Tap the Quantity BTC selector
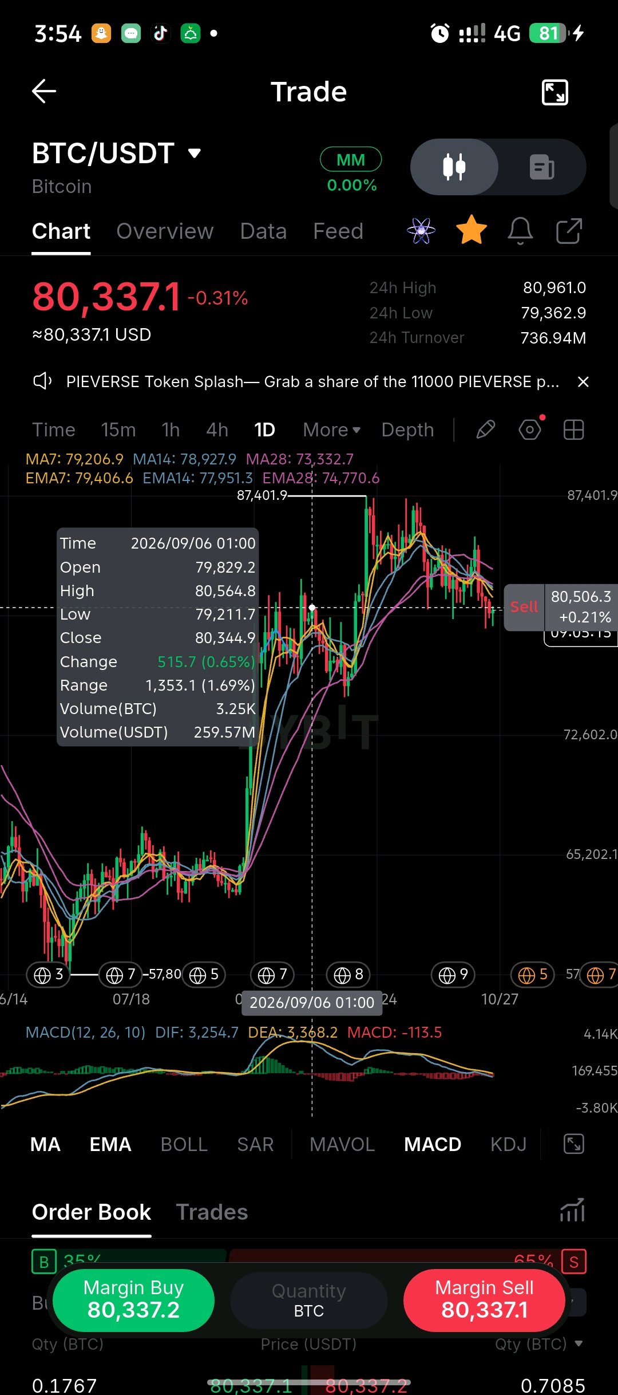The height and width of the screenshot is (1395, 618). [309, 1300]
